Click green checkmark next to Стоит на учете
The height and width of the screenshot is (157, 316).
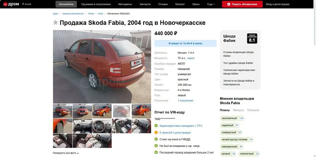coord(156,139)
